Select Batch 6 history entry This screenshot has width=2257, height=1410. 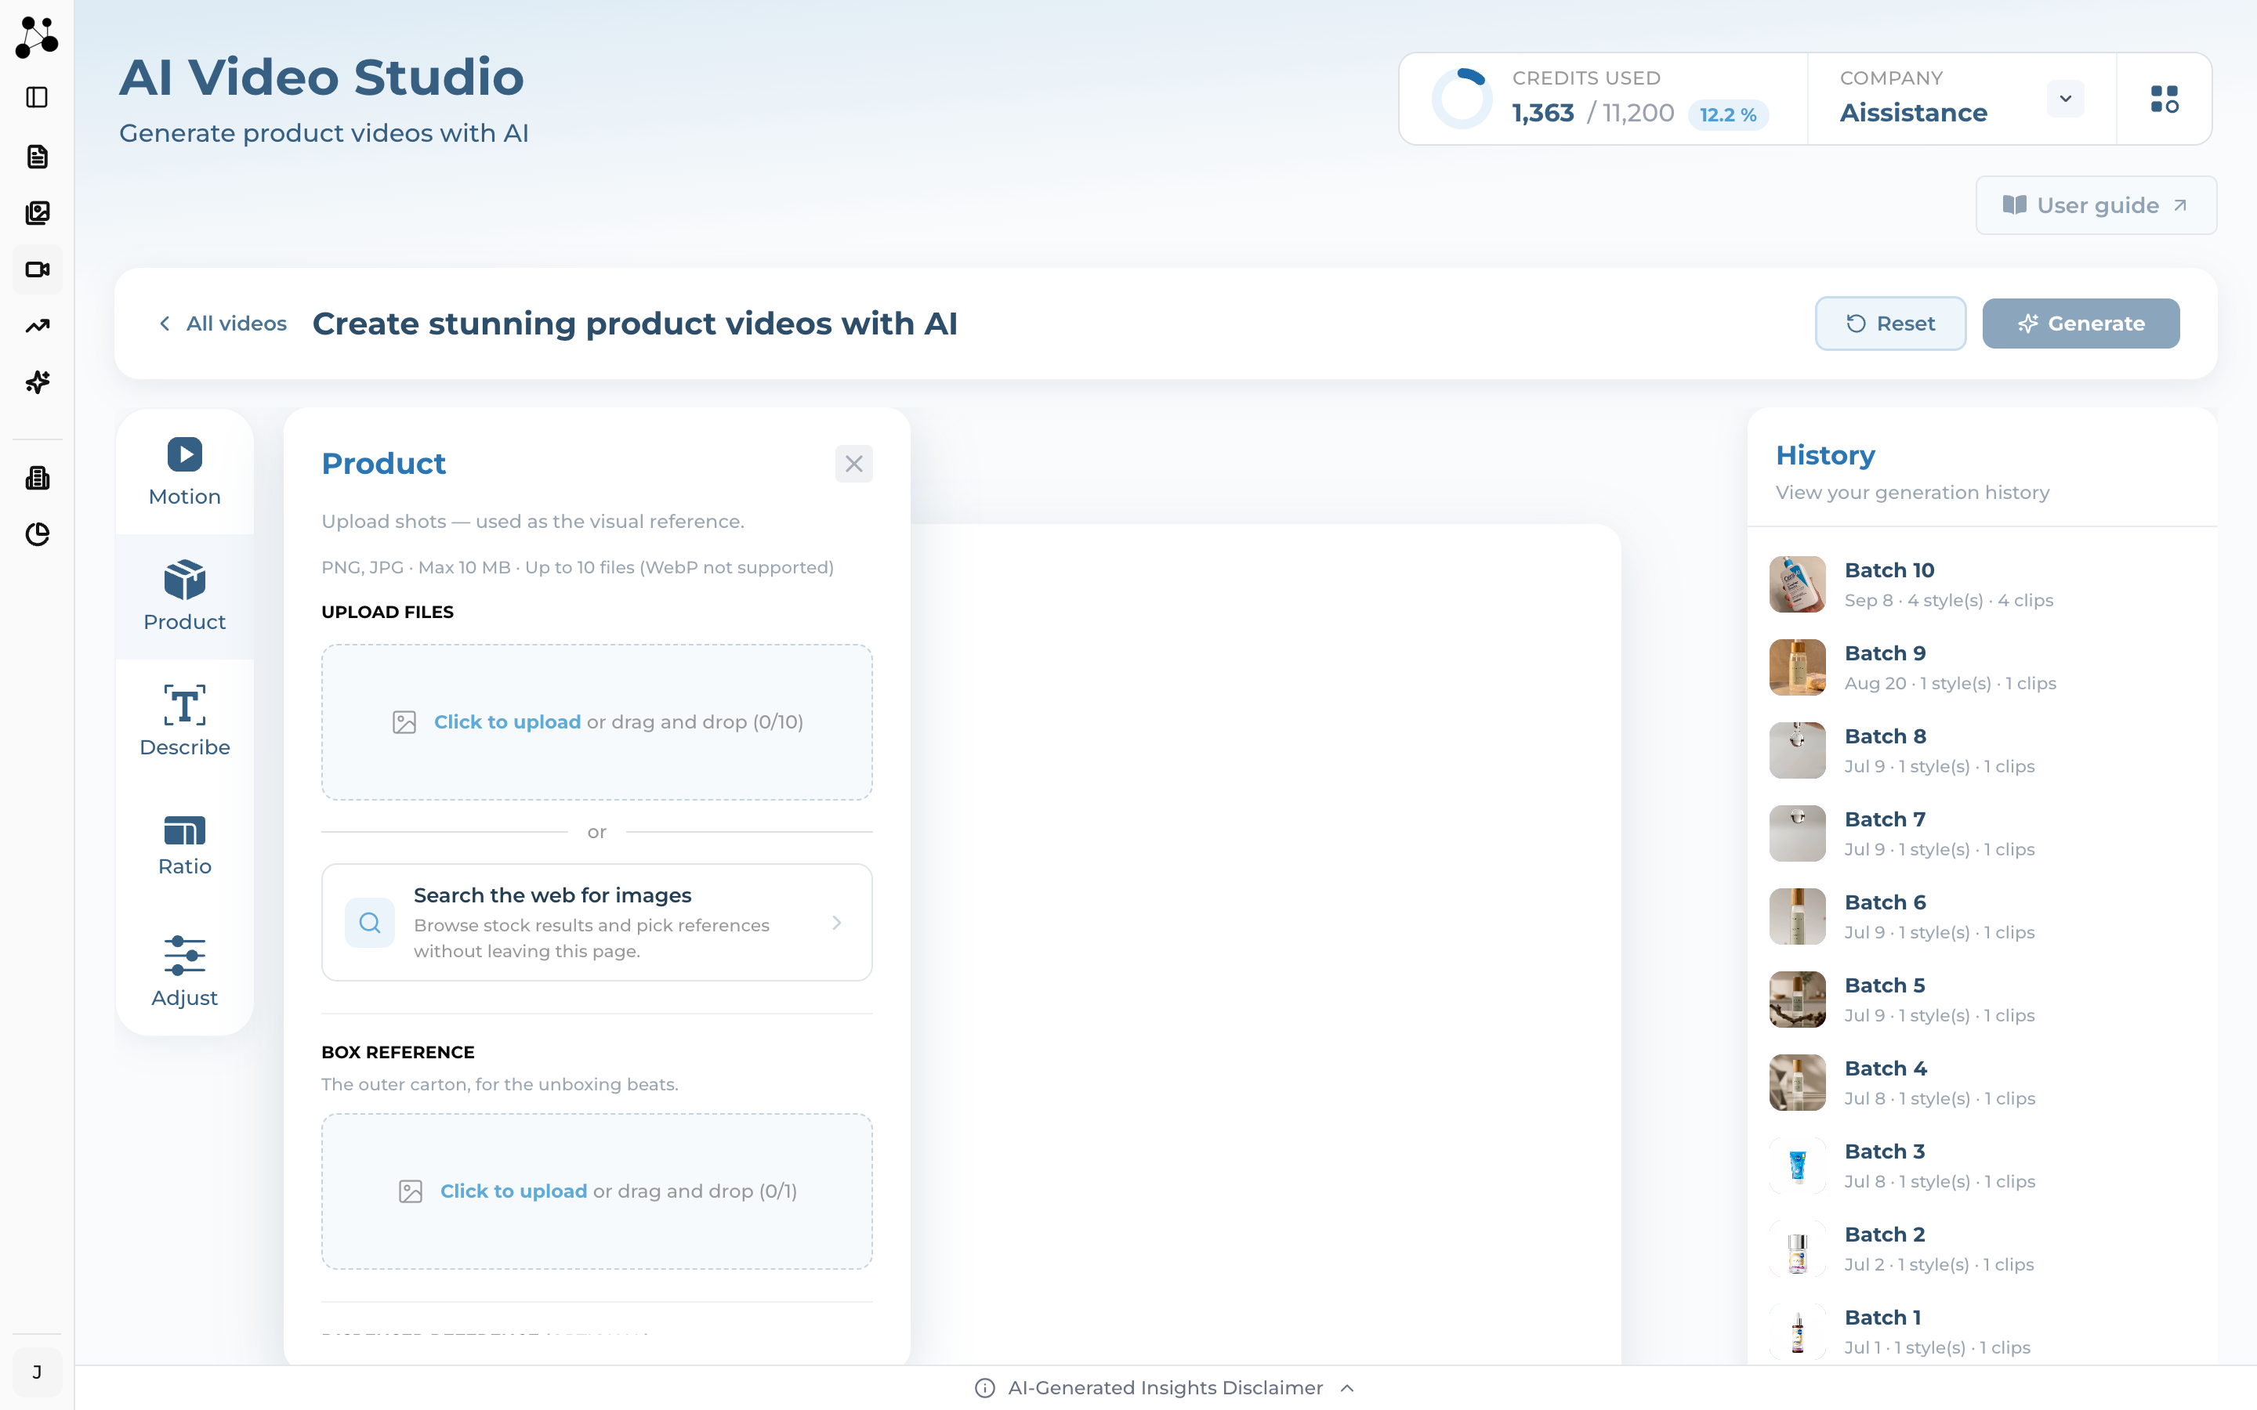click(1982, 916)
